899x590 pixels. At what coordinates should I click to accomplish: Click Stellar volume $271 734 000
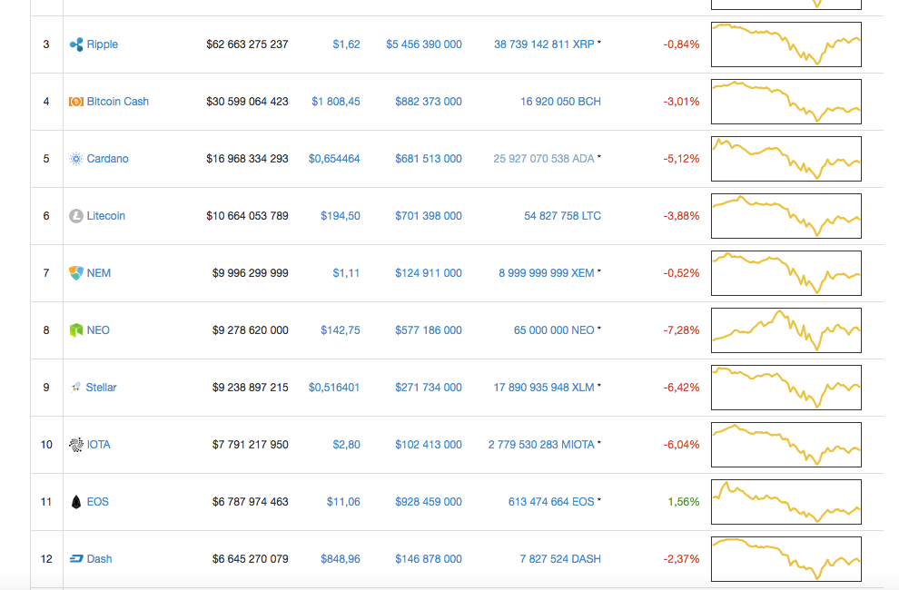pyautogui.click(x=429, y=388)
